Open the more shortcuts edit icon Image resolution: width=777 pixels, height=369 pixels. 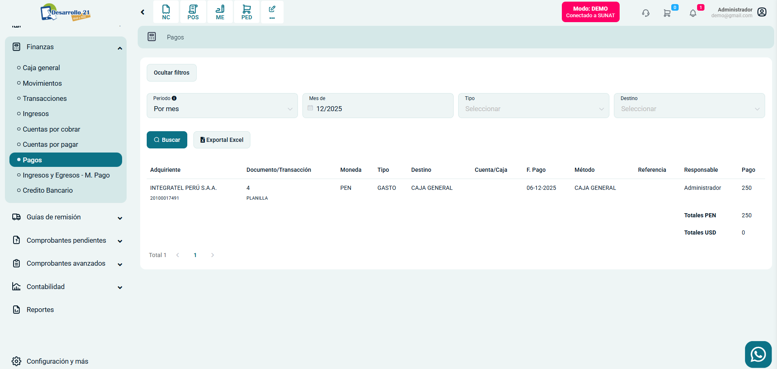point(272,12)
